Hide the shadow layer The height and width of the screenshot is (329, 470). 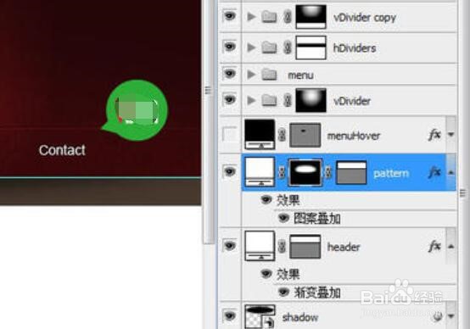(230, 315)
